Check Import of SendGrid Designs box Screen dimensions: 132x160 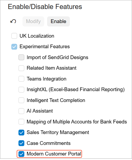pos(21,57)
